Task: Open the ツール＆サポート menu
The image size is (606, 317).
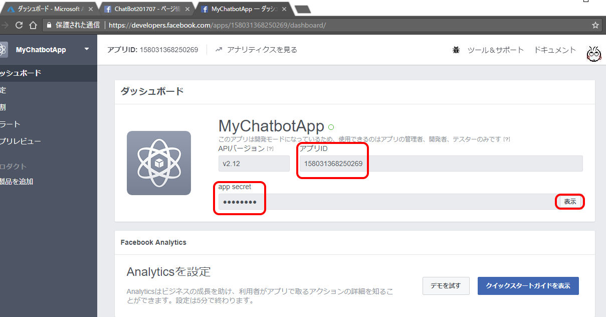Action: tap(496, 50)
